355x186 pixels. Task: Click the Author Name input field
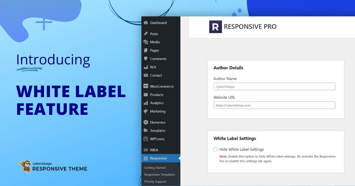[274, 87]
